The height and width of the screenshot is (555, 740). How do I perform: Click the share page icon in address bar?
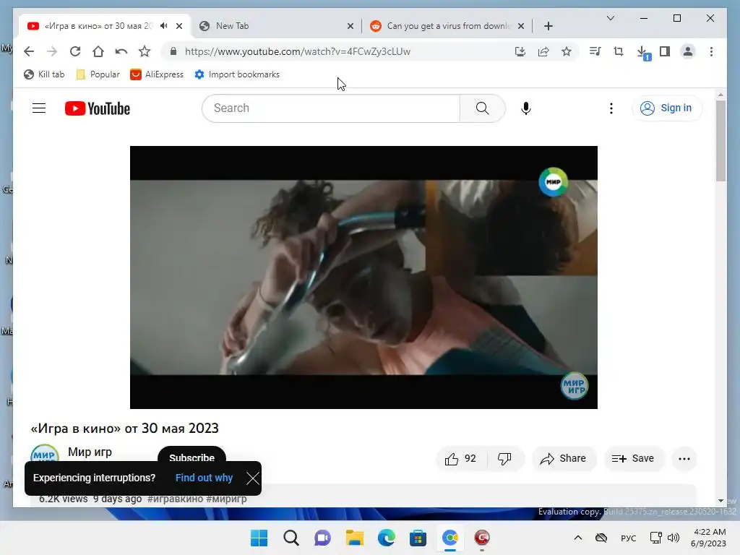coord(543,51)
